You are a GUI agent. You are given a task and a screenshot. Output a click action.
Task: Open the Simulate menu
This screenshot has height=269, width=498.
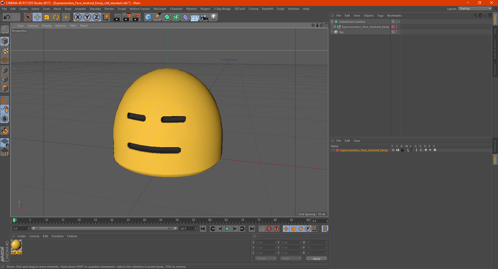(95, 9)
